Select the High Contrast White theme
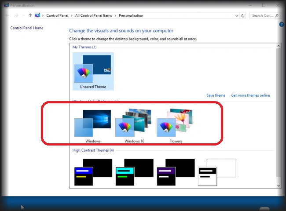Viewport: 286px width, 211px height. click(x=217, y=172)
